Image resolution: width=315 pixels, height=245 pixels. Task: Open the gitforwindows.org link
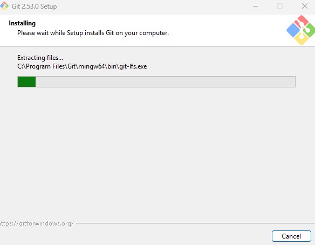pos(37,223)
